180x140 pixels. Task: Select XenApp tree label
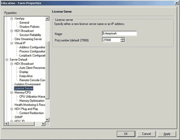tap(19, 18)
